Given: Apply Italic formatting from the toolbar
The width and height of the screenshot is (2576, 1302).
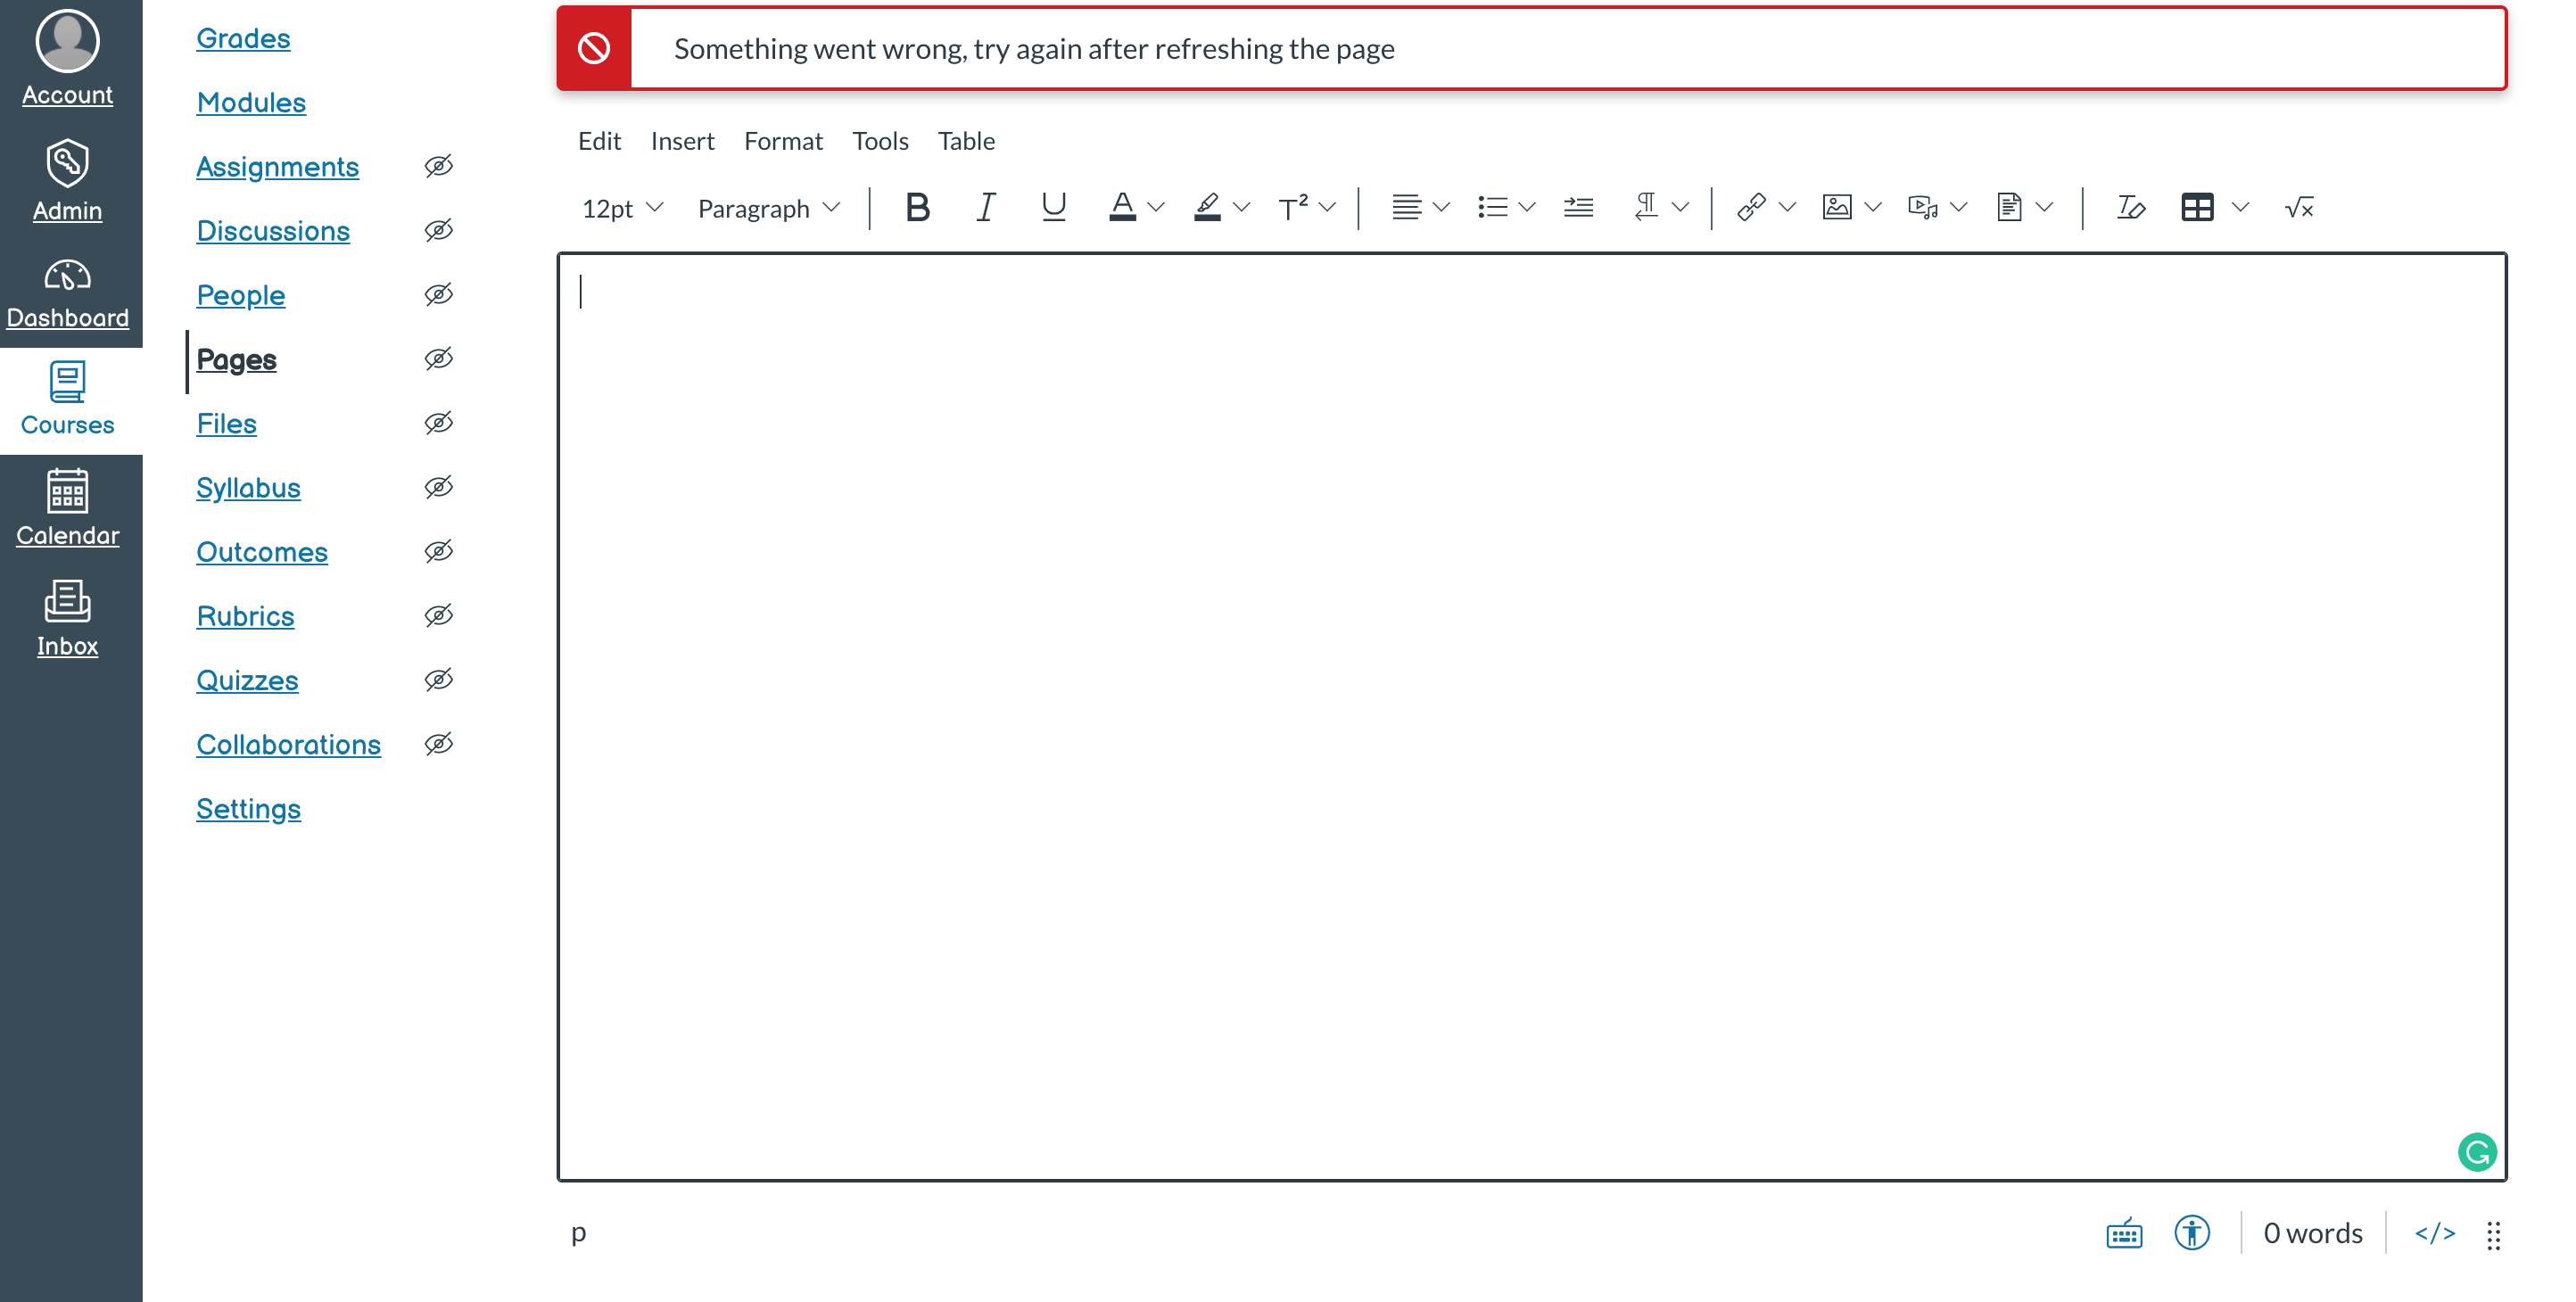Looking at the screenshot, I should click(985, 208).
